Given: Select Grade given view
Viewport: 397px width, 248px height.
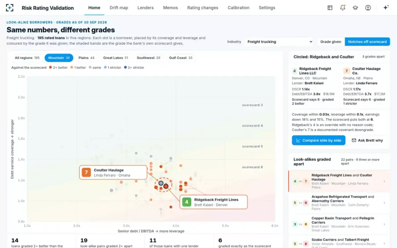Looking at the screenshot, I should pos(331,42).
